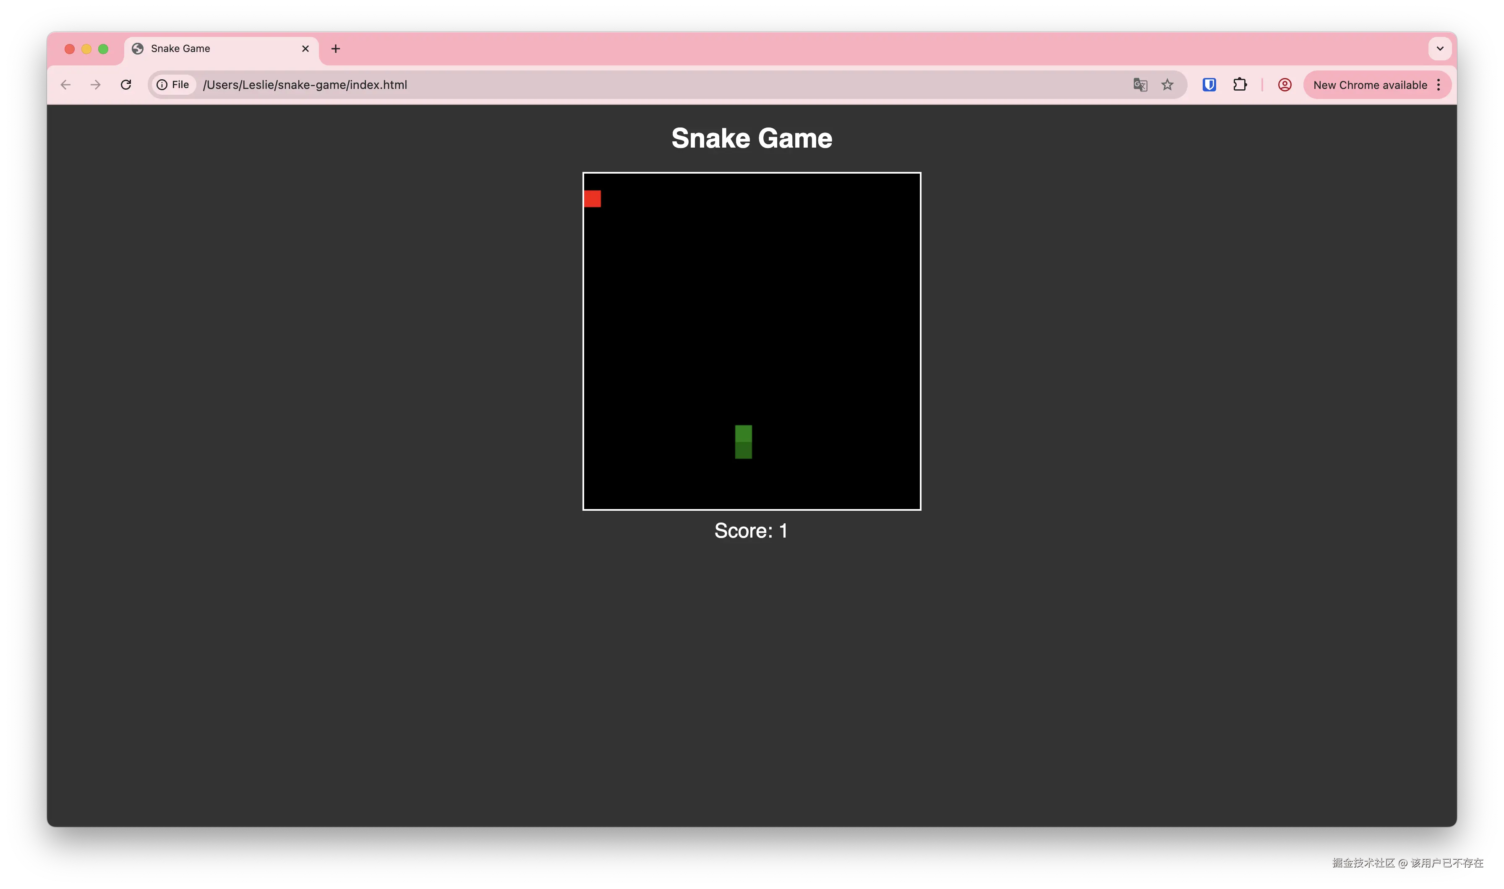Click the File site info chip
This screenshot has height=889, width=1504.
[x=173, y=84]
